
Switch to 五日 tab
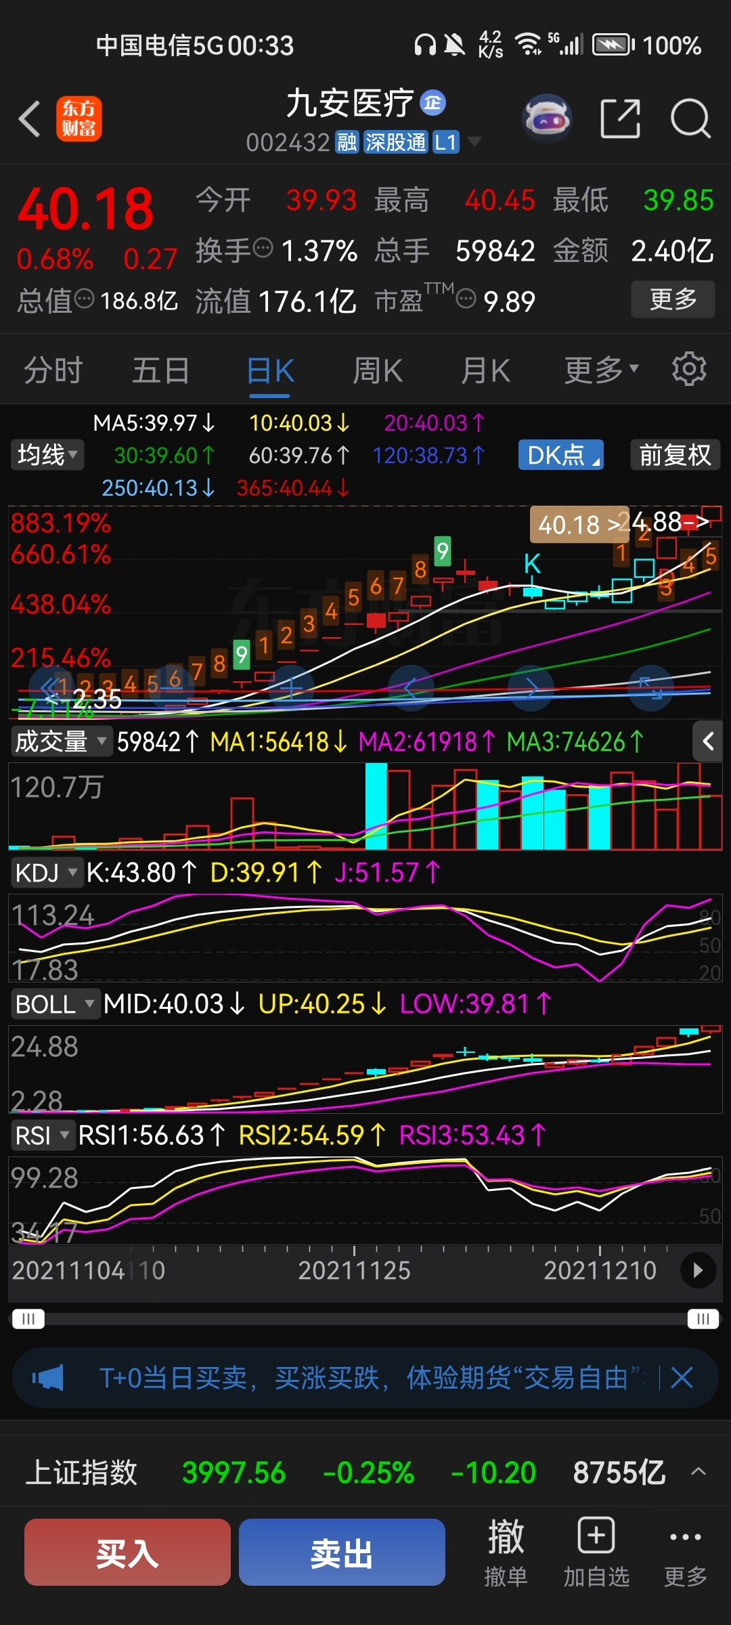160,370
